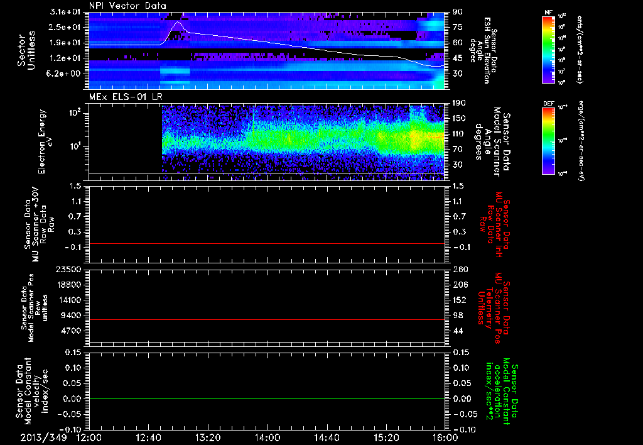Click the 14:40 time tick label

[x=327, y=437]
